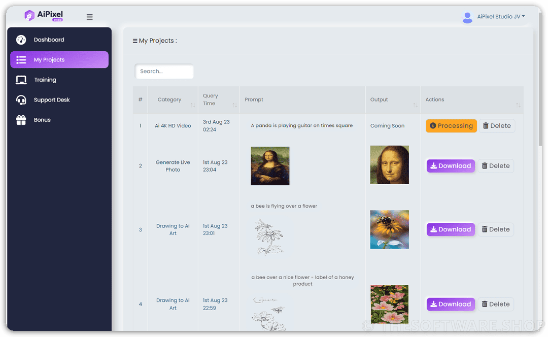Click the Bonus gift icon

click(21, 120)
